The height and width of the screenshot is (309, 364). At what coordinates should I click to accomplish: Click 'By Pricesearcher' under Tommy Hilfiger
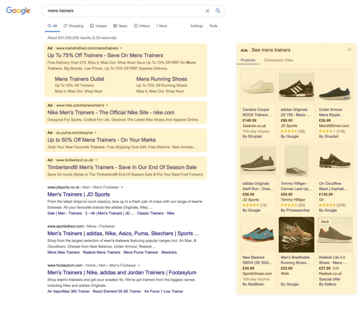295,210
